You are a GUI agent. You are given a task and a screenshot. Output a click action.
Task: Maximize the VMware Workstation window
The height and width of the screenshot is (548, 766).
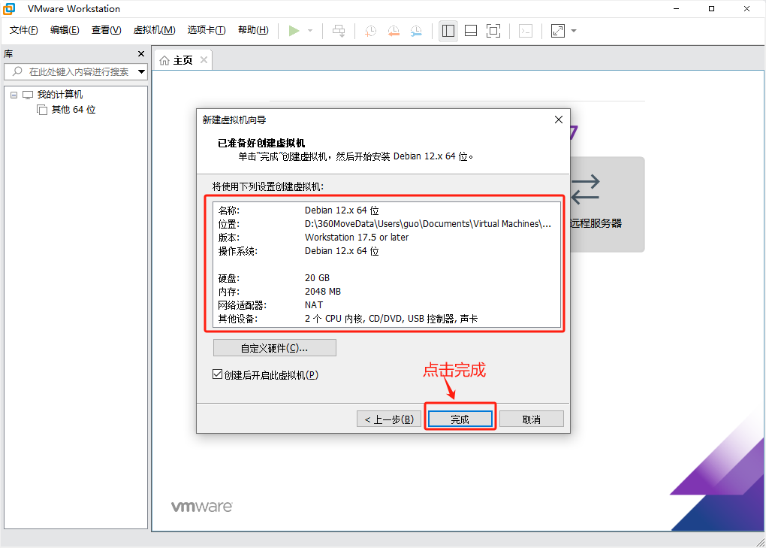pyautogui.click(x=711, y=9)
